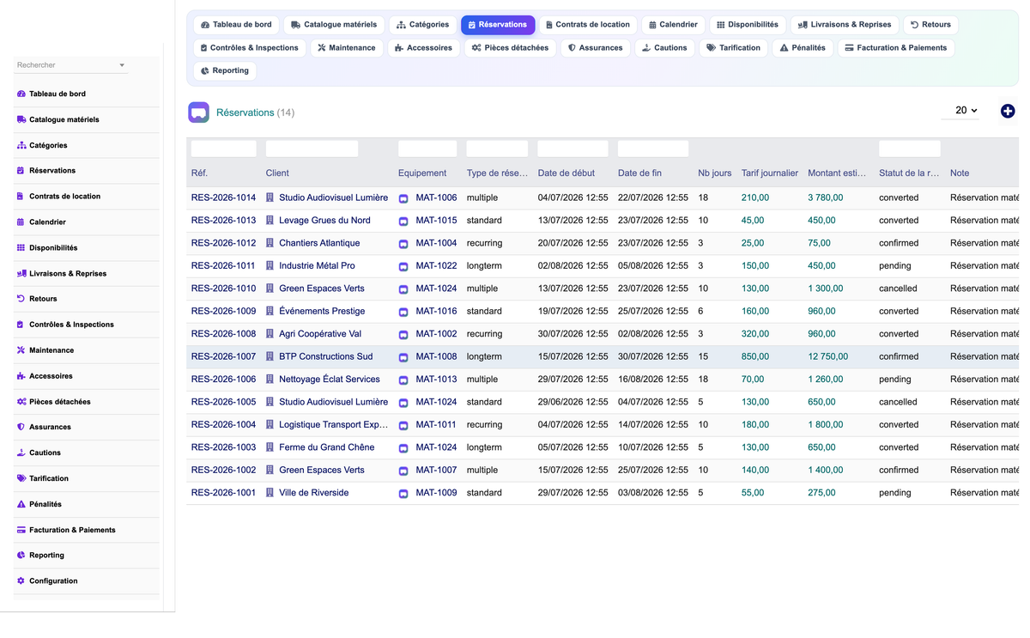Click the Pénalités warning icon in the sidebar
The image size is (1030, 638).
tap(21, 504)
